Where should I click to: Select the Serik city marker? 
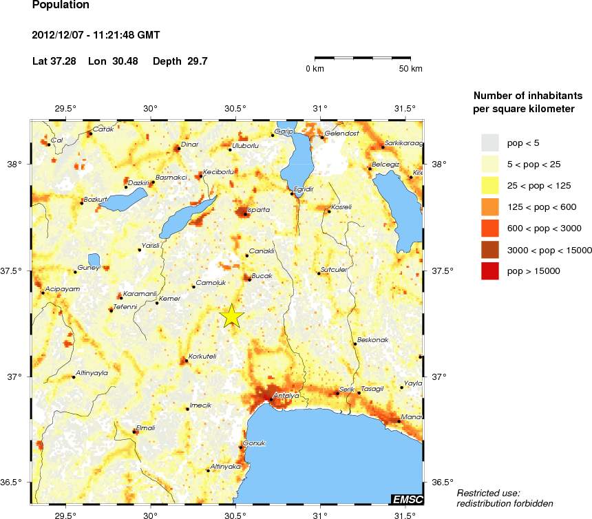click(337, 394)
